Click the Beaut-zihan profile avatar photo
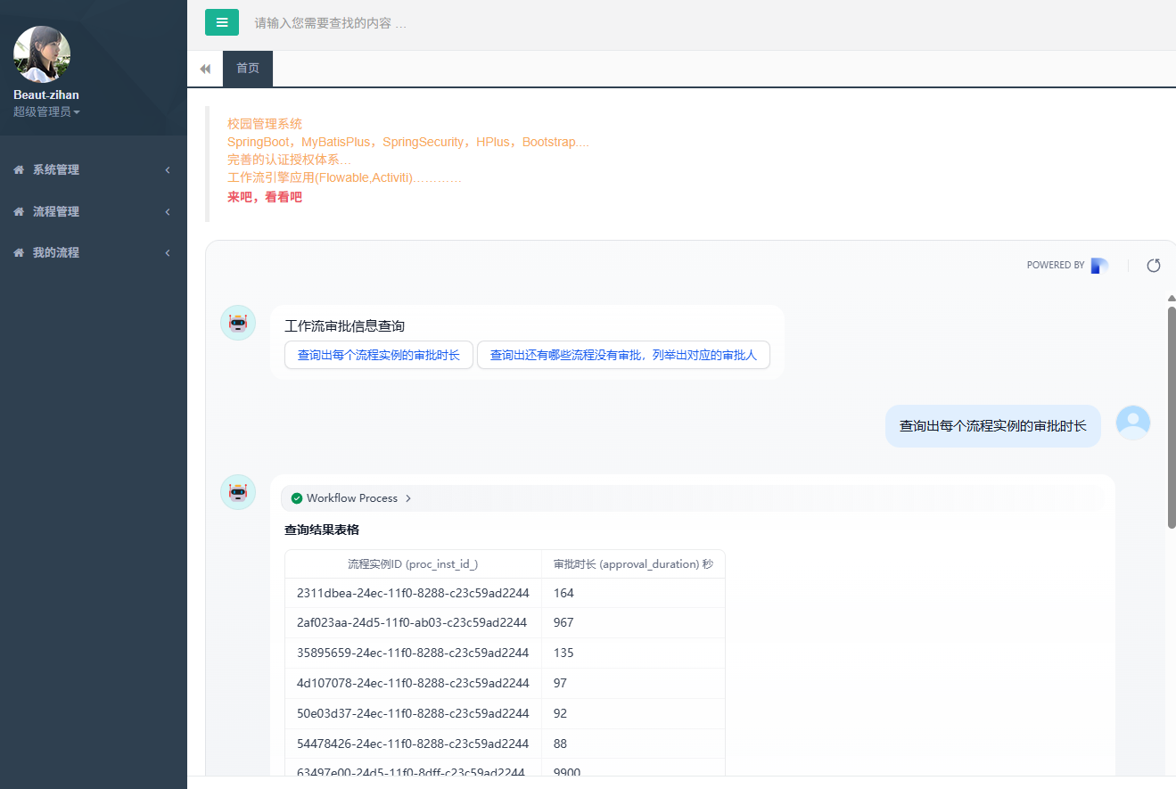 click(42, 54)
